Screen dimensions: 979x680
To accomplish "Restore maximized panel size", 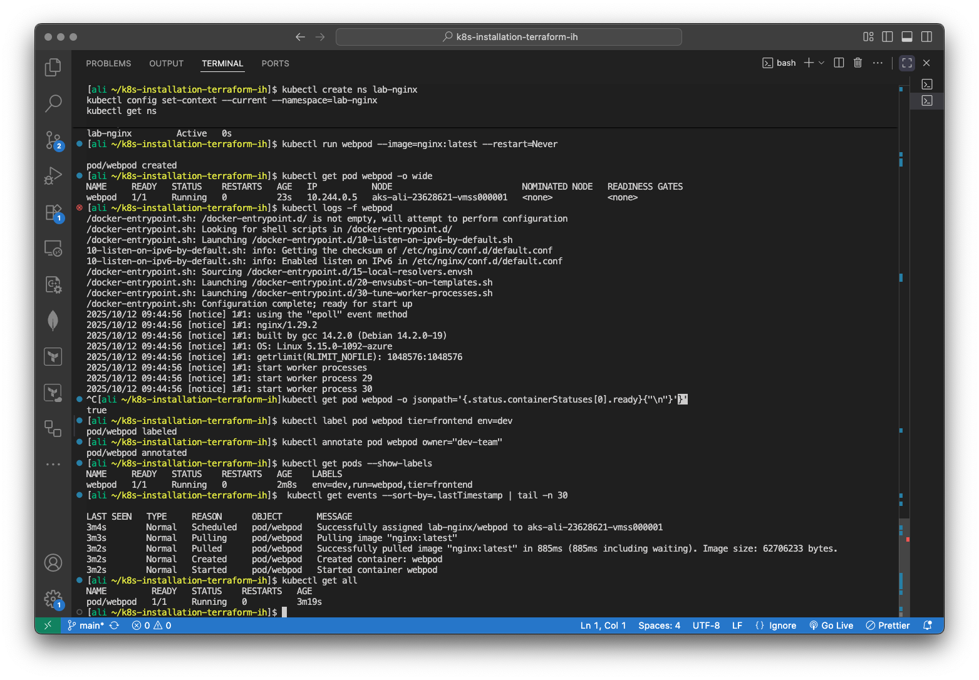I will 906,63.
